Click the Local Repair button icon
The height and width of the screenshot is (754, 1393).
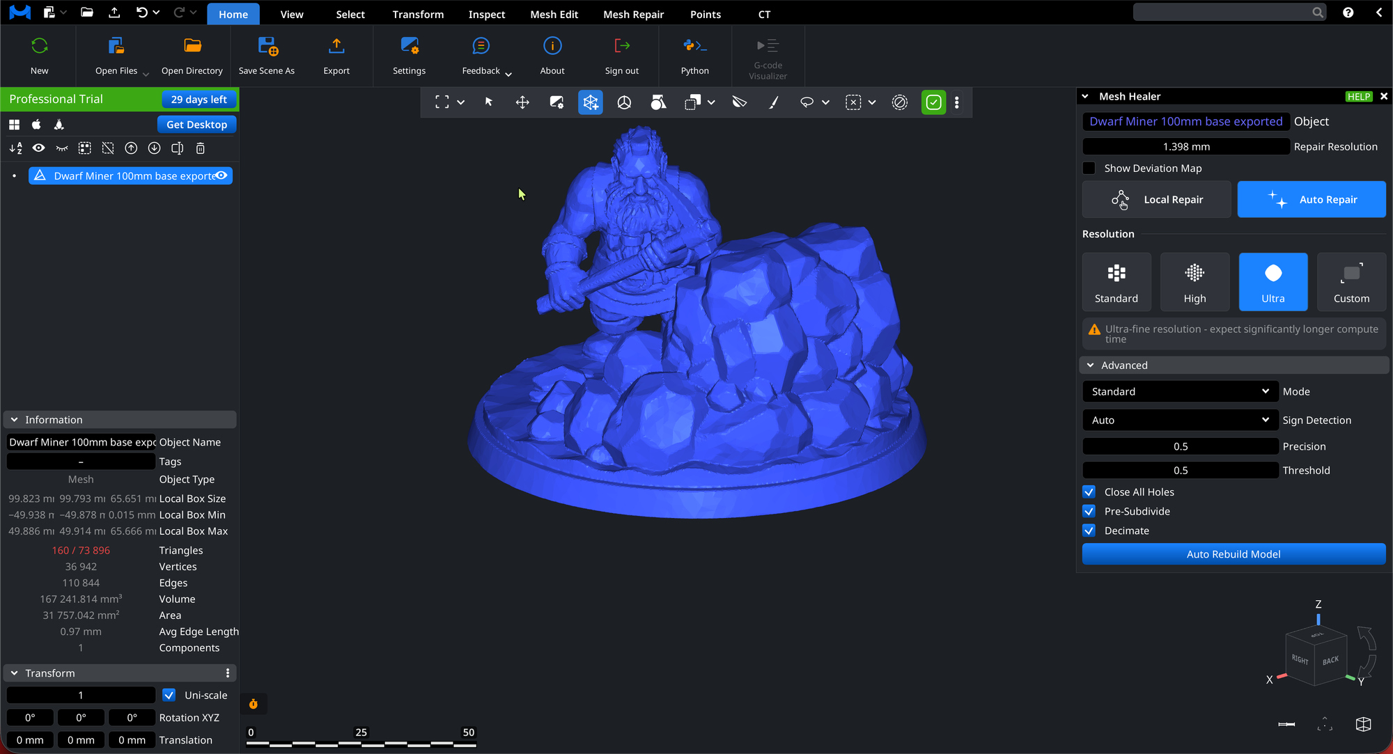[x=1120, y=200]
